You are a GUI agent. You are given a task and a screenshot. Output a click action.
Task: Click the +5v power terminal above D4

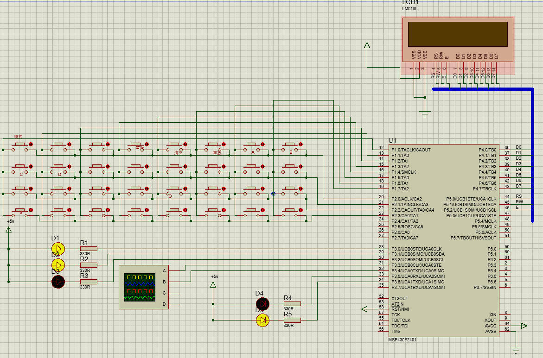[213, 285]
